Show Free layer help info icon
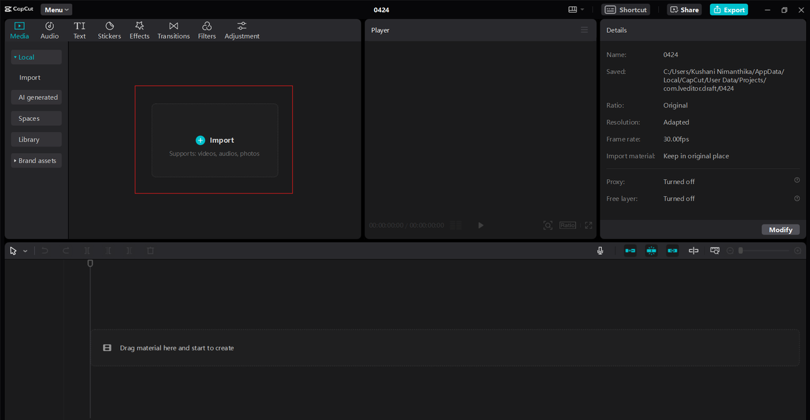Image resolution: width=810 pixels, height=420 pixels. coord(797,198)
